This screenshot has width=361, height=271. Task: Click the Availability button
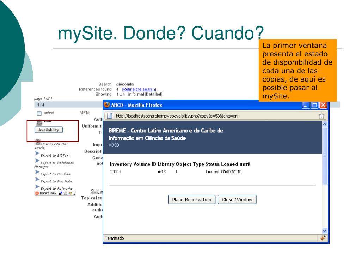tap(49, 130)
